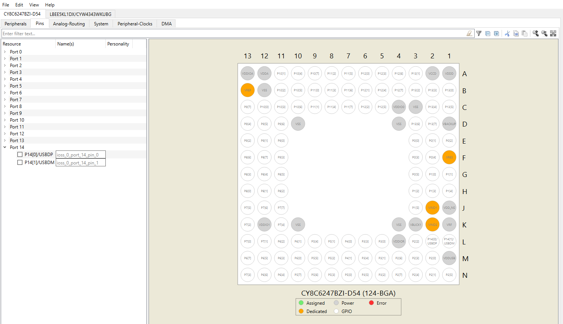Select the VBUCK1 pin
The image size is (563, 324).
(x=416, y=224)
